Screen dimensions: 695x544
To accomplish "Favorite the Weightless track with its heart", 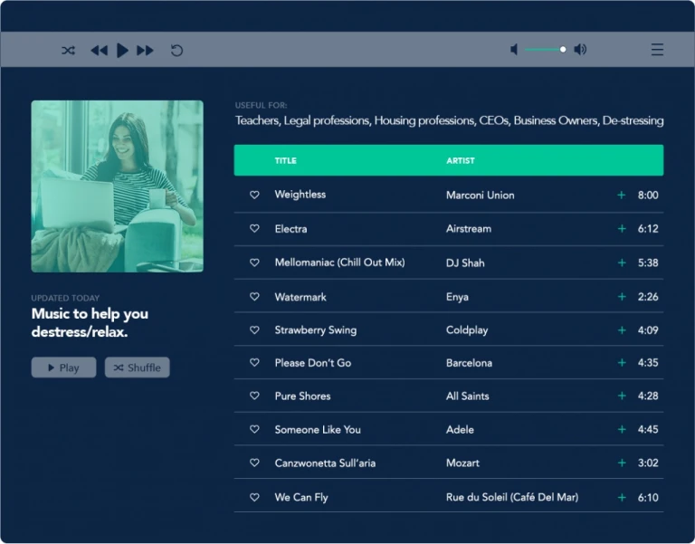I will (254, 195).
